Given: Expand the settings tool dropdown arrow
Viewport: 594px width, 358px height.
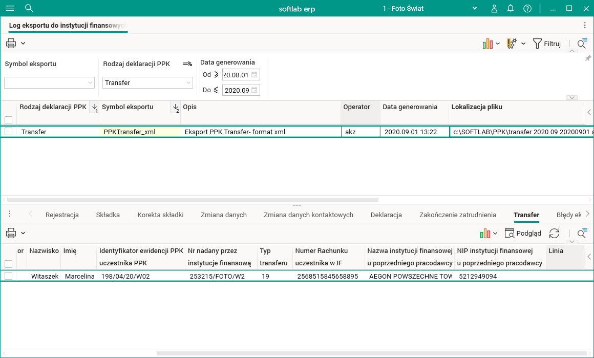Looking at the screenshot, I should click(x=523, y=44).
